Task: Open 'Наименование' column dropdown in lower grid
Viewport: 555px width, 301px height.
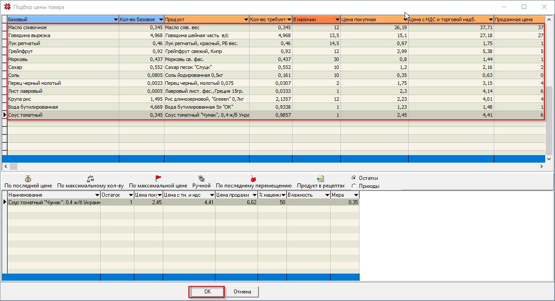Action: pyautogui.click(x=98, y=195)
